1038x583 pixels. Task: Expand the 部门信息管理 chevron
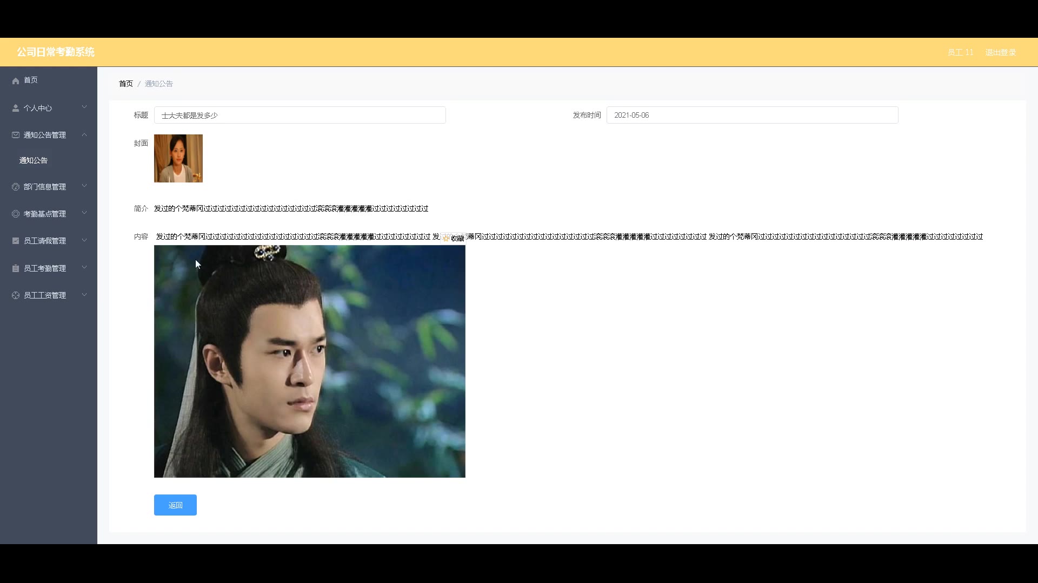point(84,186)
